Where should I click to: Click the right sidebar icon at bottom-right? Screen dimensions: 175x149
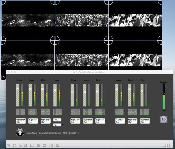[x=169, y=145]
